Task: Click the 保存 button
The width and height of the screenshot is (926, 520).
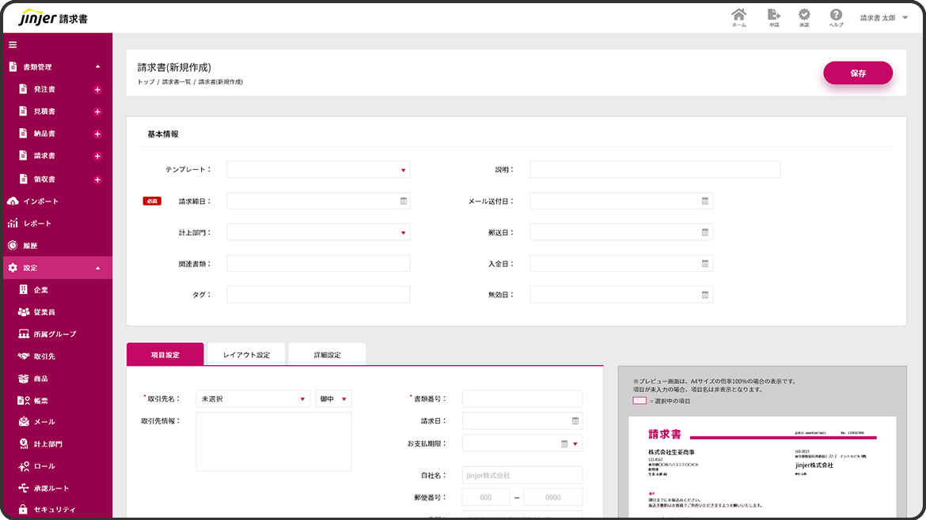Action: click(858, 73)
